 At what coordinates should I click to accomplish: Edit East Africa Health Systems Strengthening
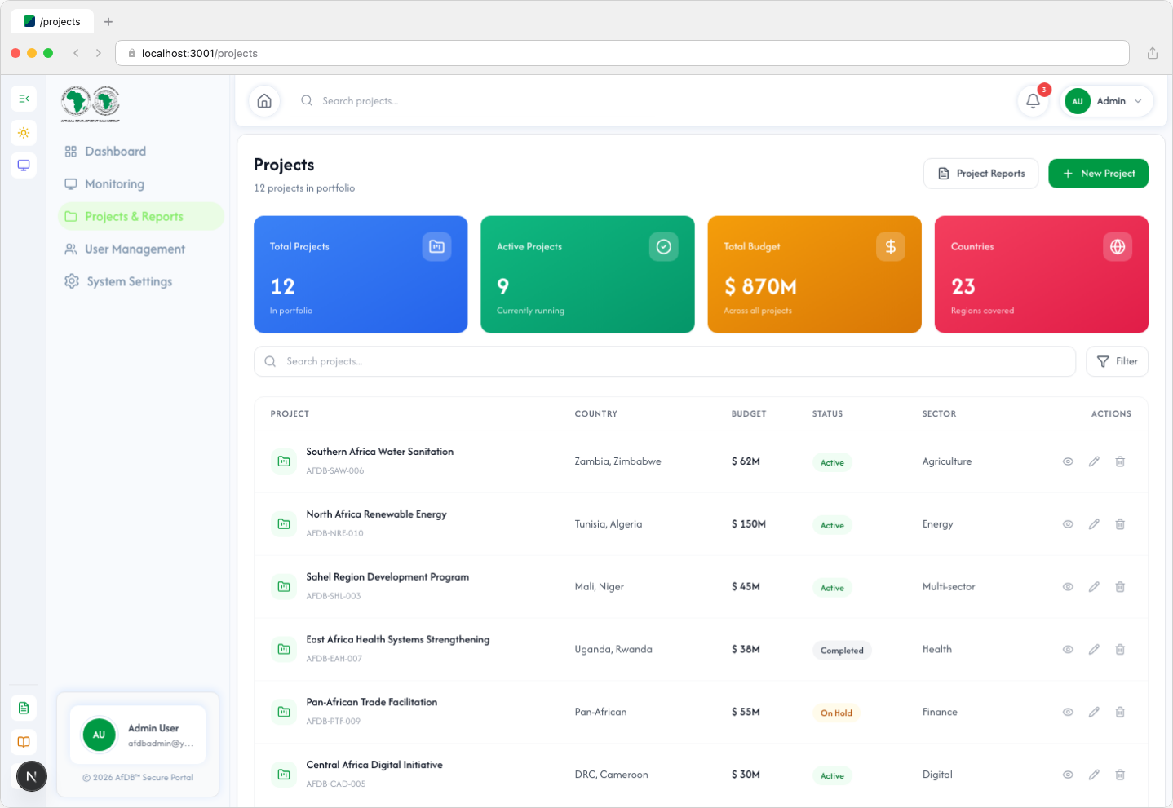1094,650
